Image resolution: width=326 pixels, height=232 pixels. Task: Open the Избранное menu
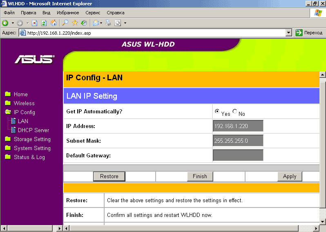[68, 13]
